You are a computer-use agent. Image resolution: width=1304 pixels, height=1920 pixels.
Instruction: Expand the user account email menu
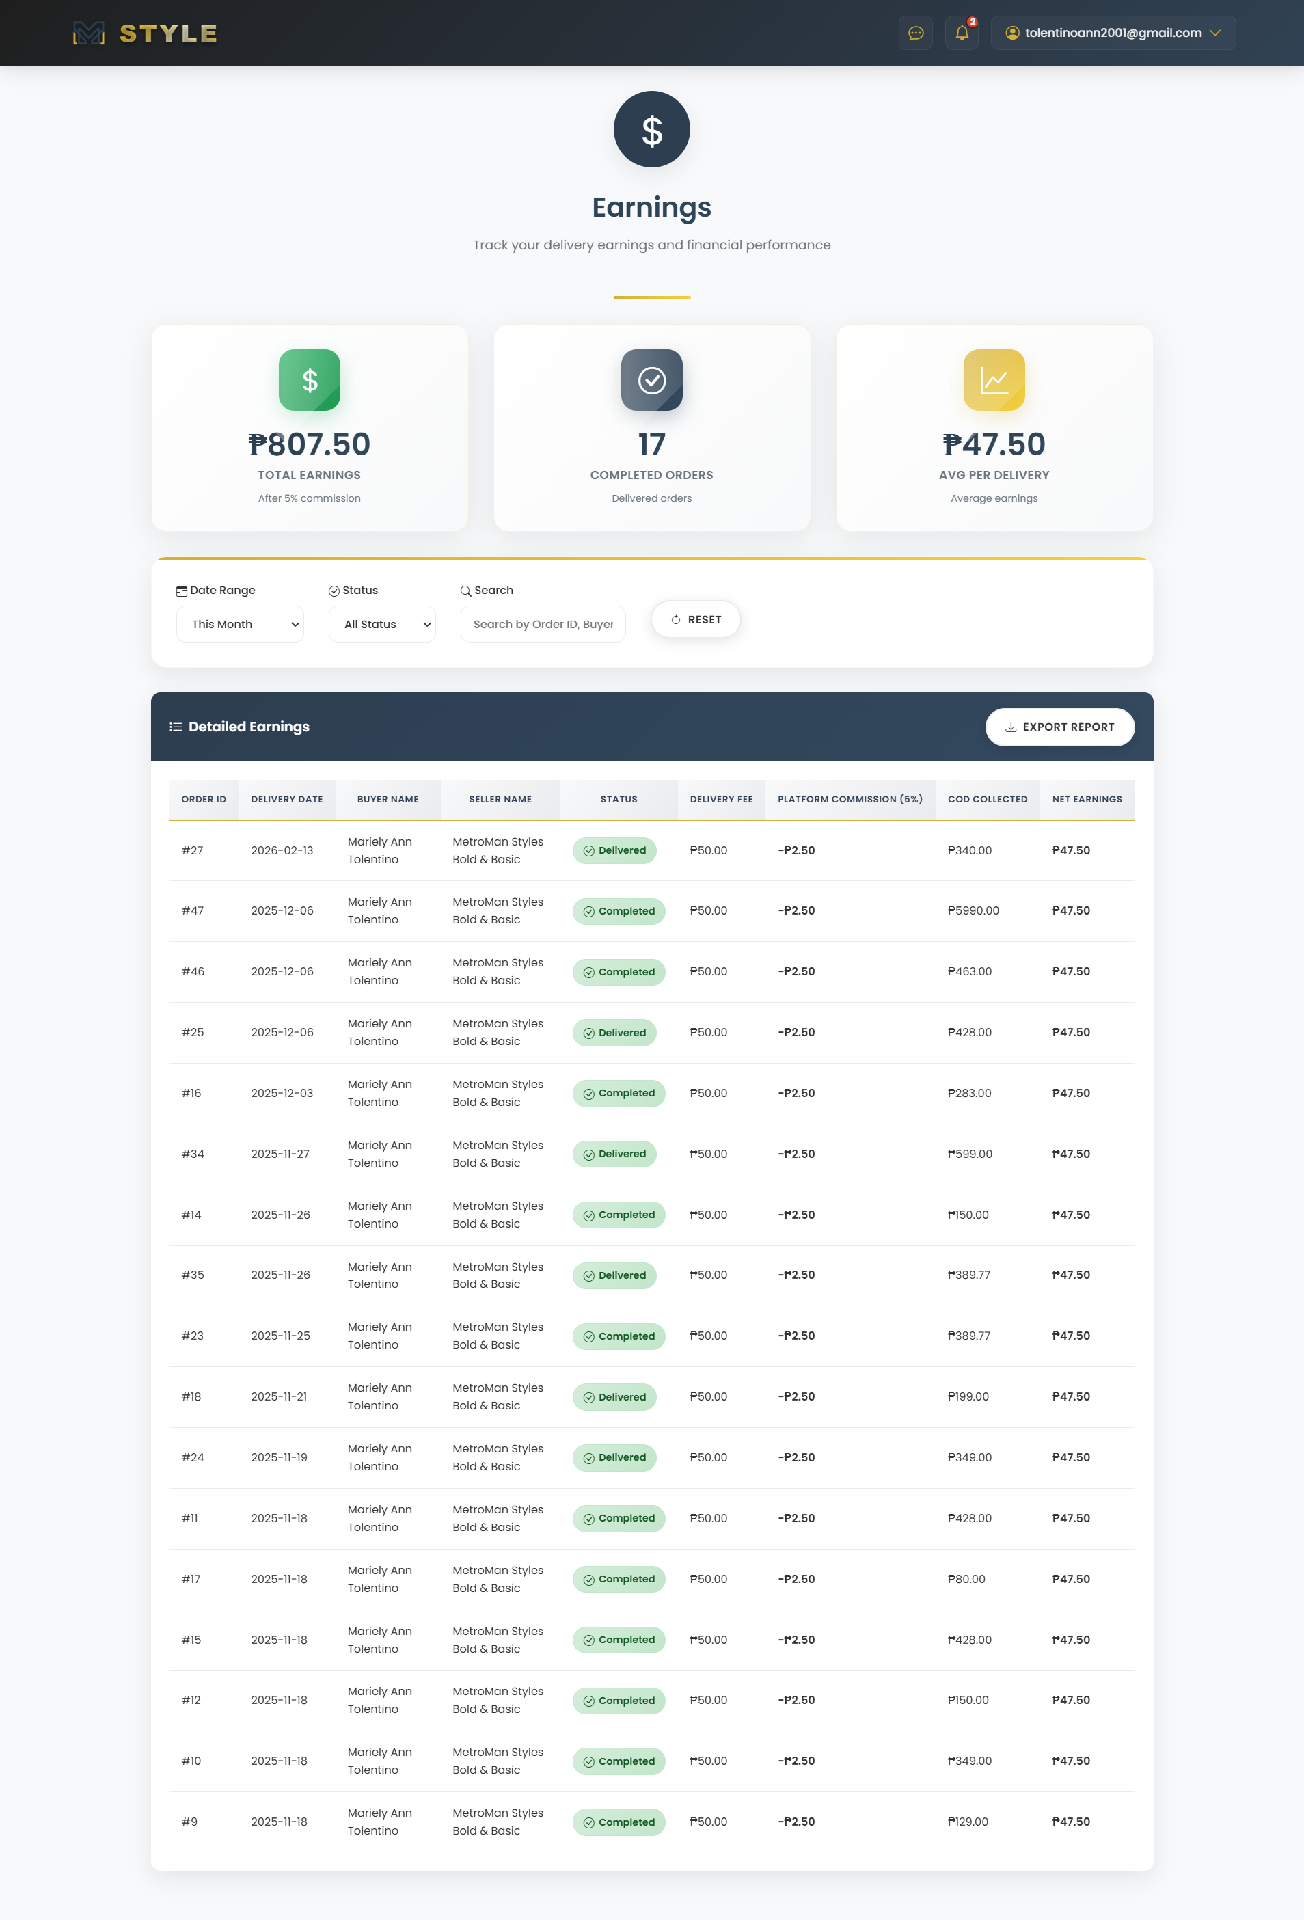(x=1113, y=33)
